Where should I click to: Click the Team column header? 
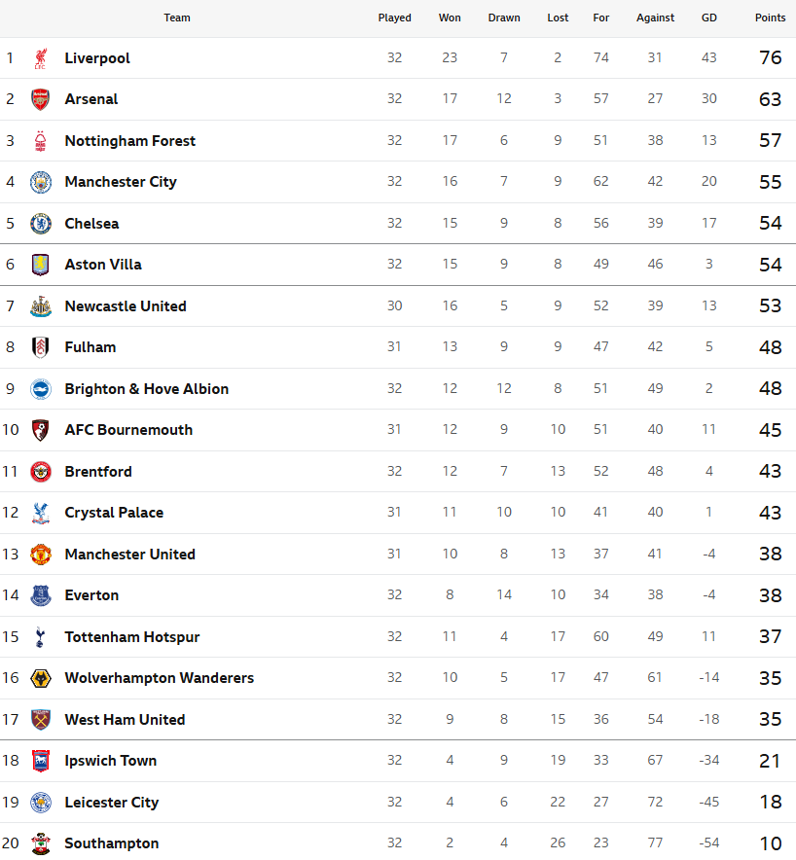coord(177,18)
